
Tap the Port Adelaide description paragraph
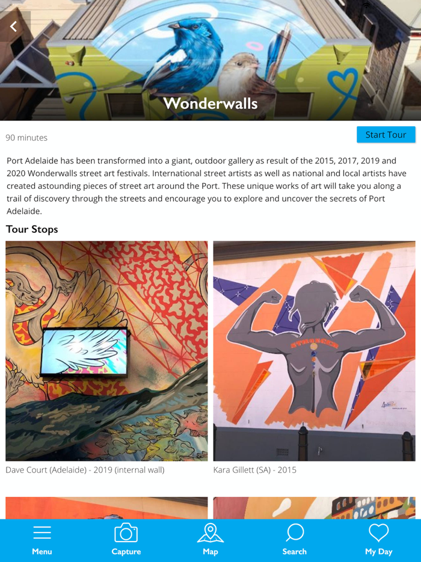206,186
